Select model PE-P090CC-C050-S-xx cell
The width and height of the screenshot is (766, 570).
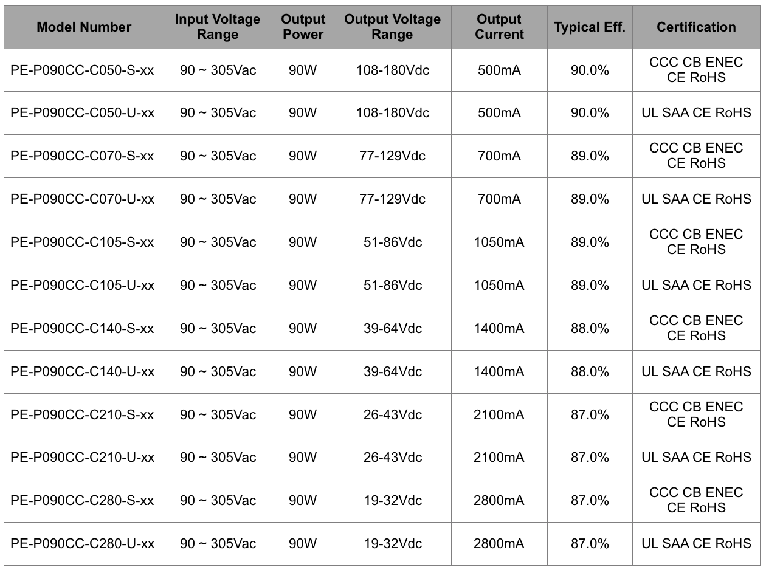[x=84, y=70]
